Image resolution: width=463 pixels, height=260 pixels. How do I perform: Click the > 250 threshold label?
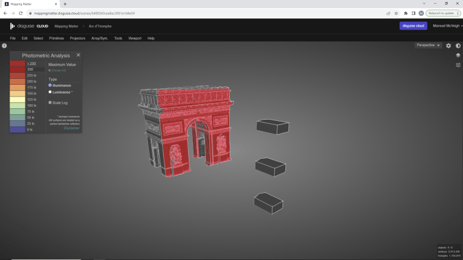(x=31, y=63)
